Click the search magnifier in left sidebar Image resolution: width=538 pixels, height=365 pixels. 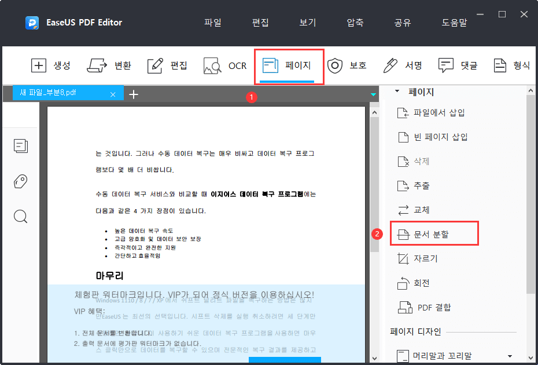pos(21,217)
